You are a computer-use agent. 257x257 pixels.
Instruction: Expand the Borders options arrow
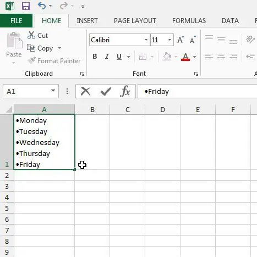[152, 57]
